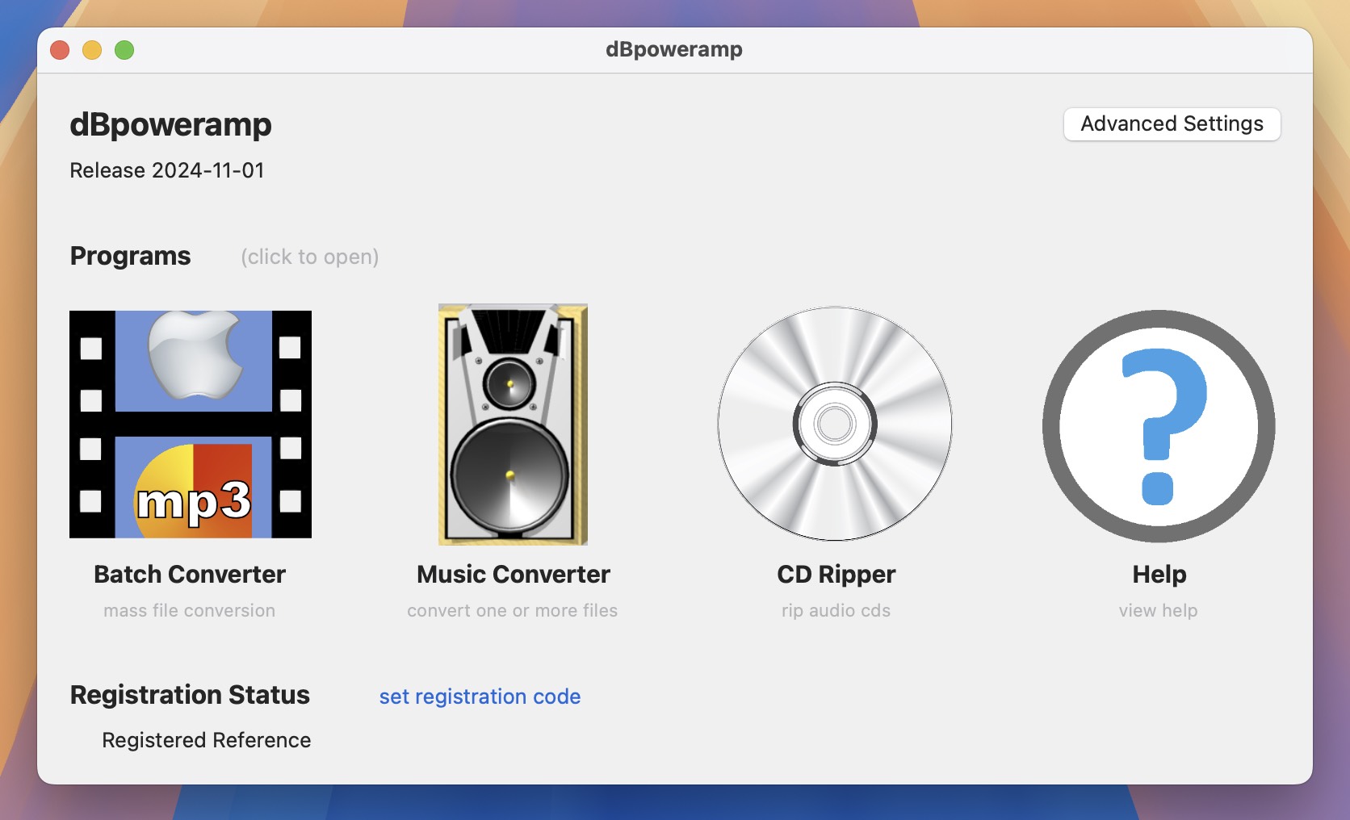Minimize the dBpoweramp window with yellow button
This screenshot has height=820, width=1350.
point(92,50)
